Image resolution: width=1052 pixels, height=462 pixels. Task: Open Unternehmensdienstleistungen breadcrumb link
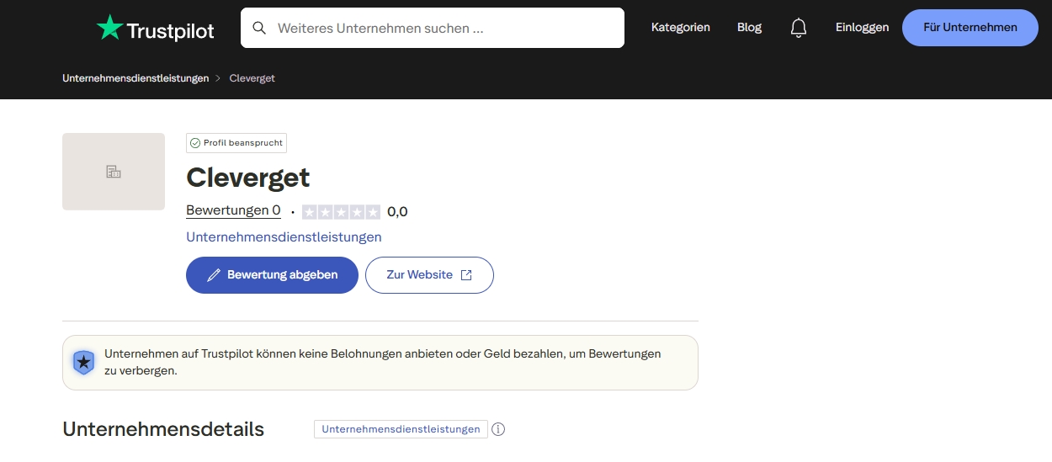pyautogui.click(x=135, y=78)
